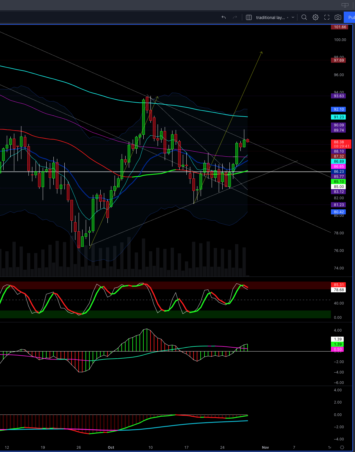This screenshot has width=355, height=452.
Task: Enter fullscreen mode via the corner-brackets icon
Action: [327, 18]
